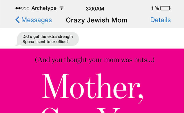Viewport: 184px width, 113px height.
Task: Open the Details for this conversation
Action: [x=161, y=20]
